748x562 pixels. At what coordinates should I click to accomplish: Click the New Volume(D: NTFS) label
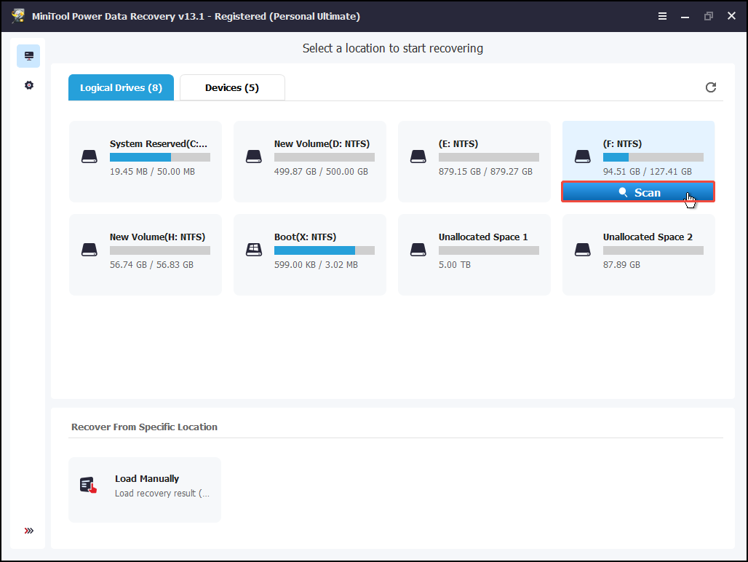(x=322, y=143)
